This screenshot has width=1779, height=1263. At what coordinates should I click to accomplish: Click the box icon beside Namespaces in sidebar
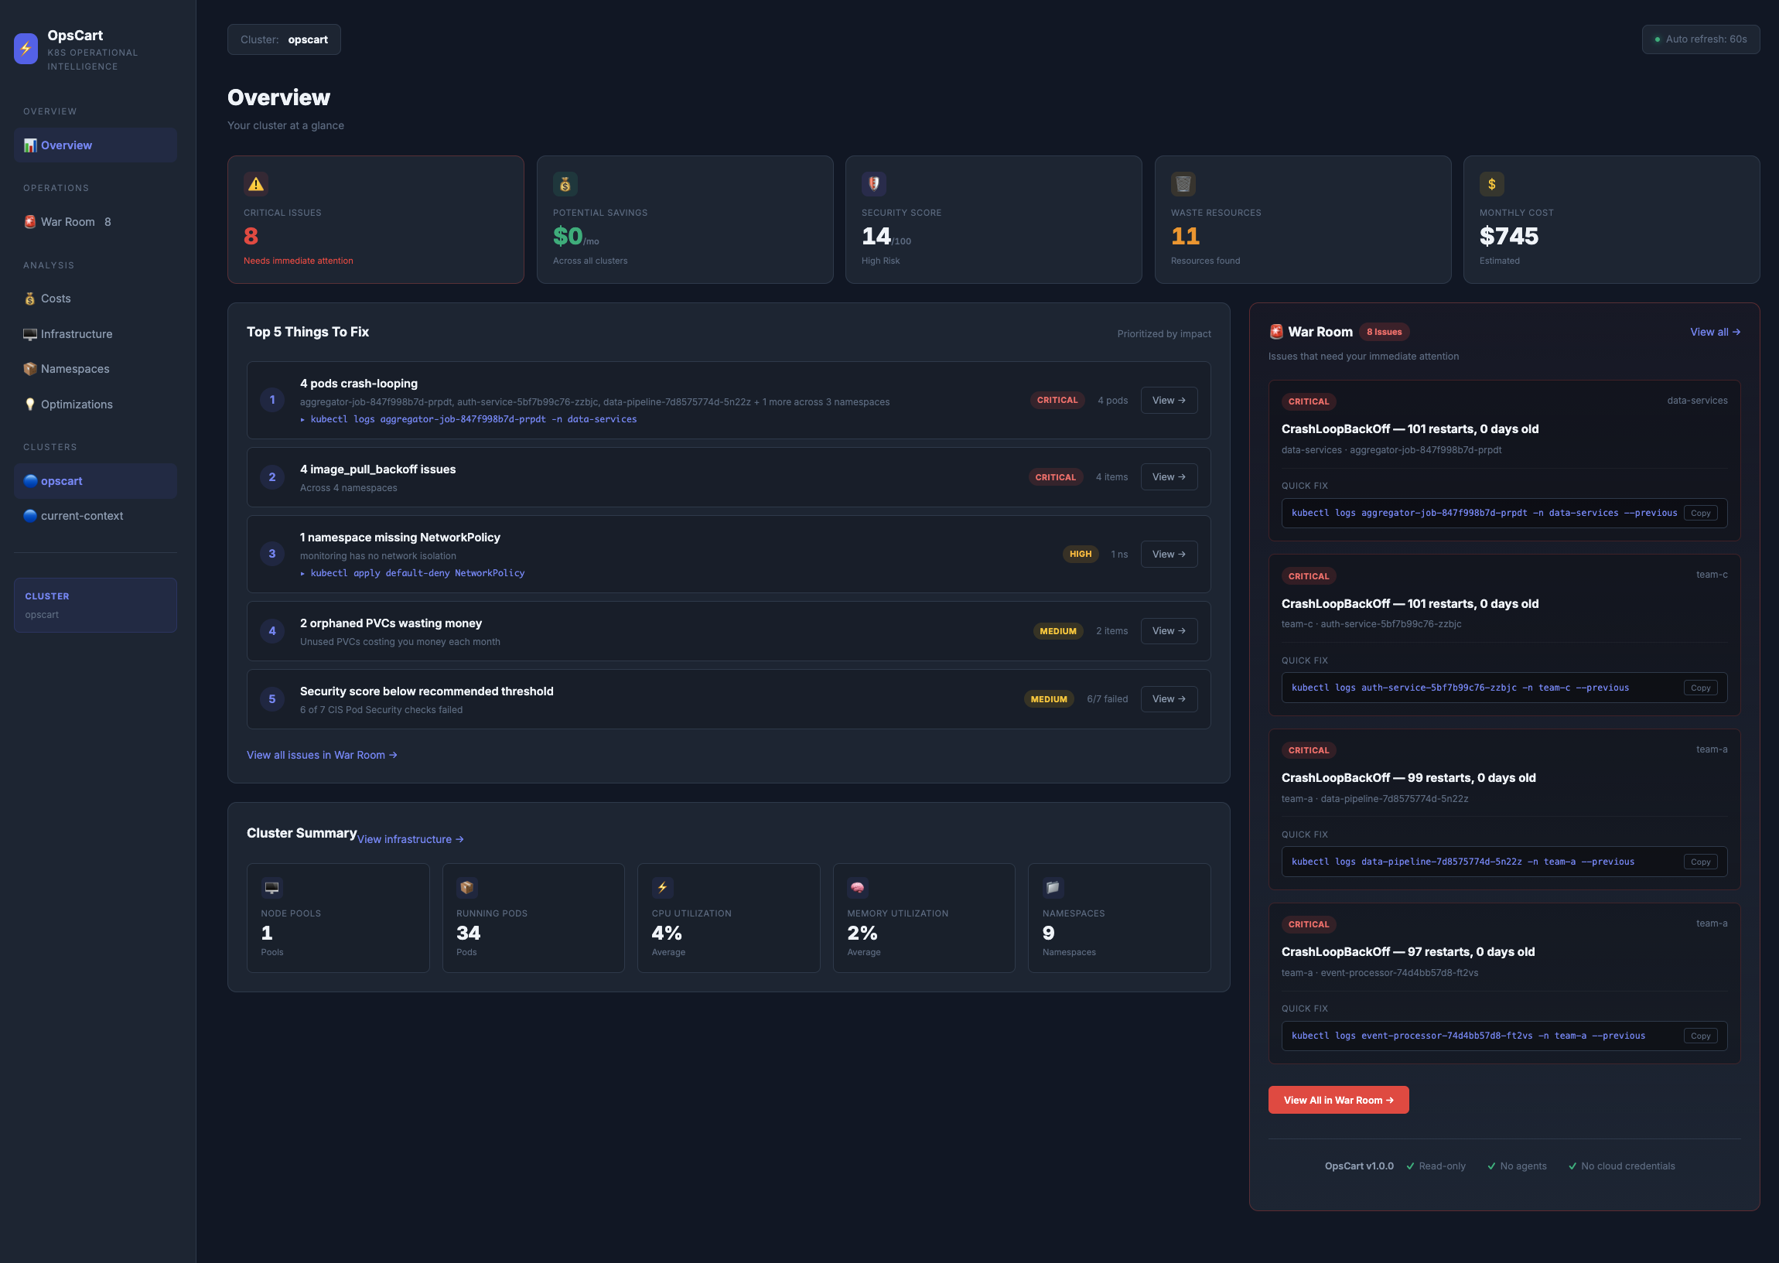click(30, 369)
